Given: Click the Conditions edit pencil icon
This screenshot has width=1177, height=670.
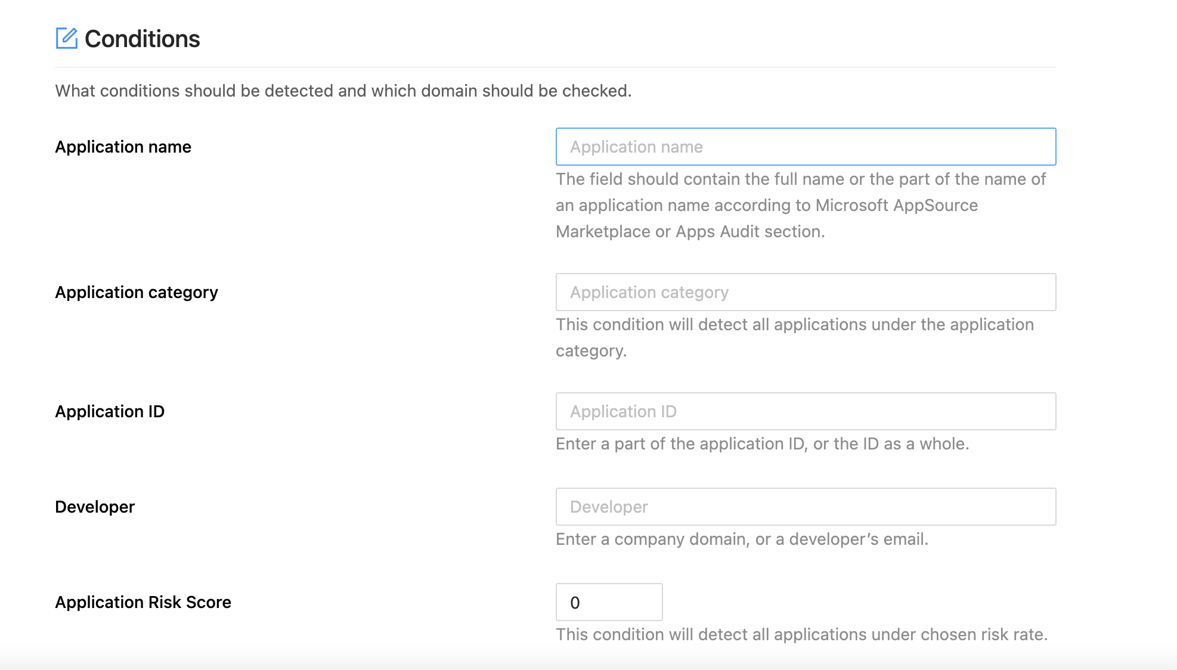Looking at the screenshot, I should (66, 38).
